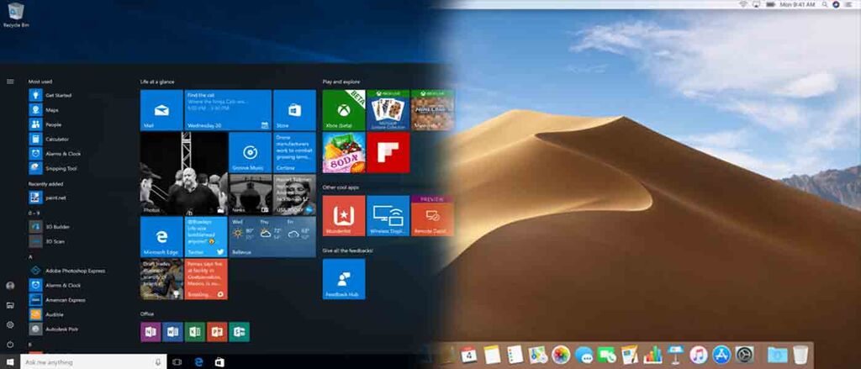
Task: Open the Mail tile
Action: coord(161,110)
